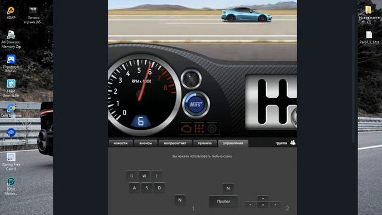The height and width of the screenshot is (215, 382).
Task: Click the A key in control scheme
Action: pyautogui.click(x=134, y=188)
